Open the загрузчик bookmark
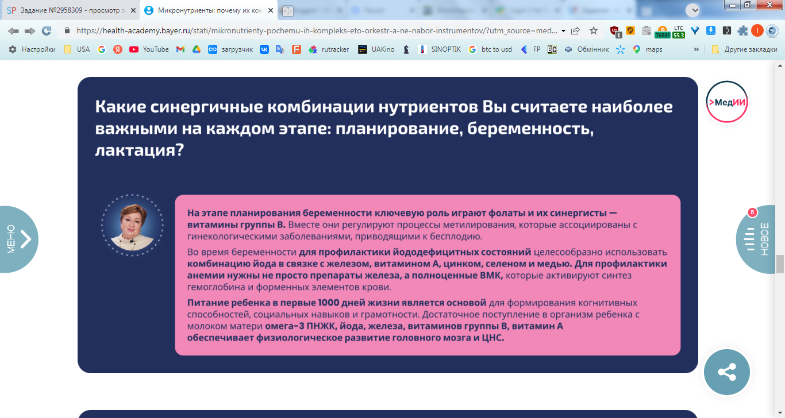Viewport: 785px width, 418px height. [x=230, y=49]
